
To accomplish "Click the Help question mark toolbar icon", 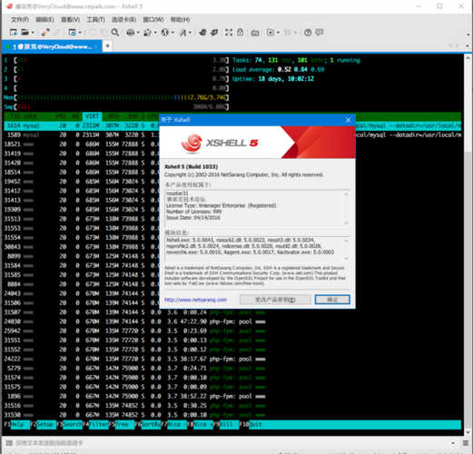I will [x=308, y=33].
